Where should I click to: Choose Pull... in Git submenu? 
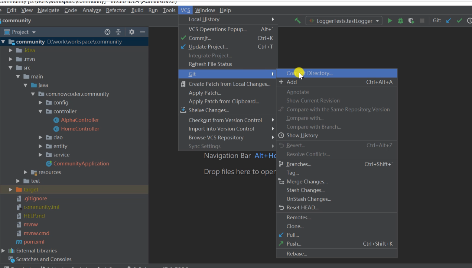pos(337,235)
